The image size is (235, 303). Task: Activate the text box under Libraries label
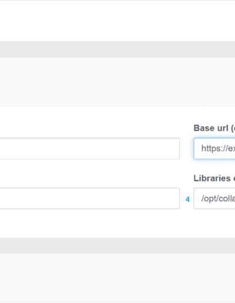pyautogui.click(x=214, y=198)
